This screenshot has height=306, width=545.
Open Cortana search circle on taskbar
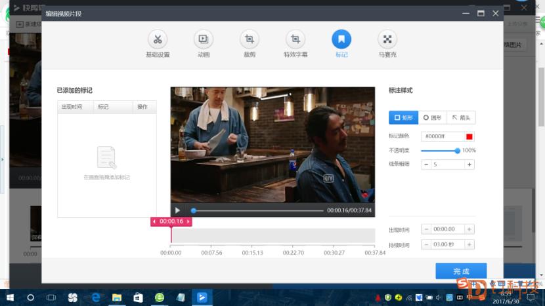pos(31,297)
